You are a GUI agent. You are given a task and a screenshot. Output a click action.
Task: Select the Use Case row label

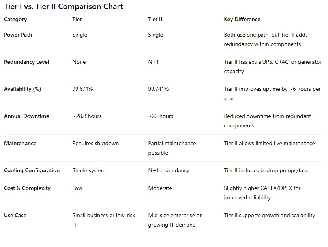tap(15, 215)
